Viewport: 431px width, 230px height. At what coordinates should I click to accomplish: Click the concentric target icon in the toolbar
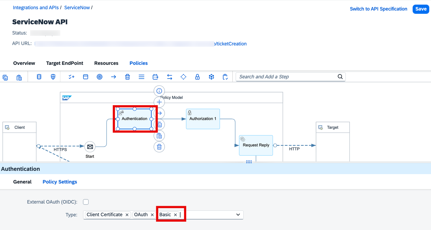click(100, 77)
